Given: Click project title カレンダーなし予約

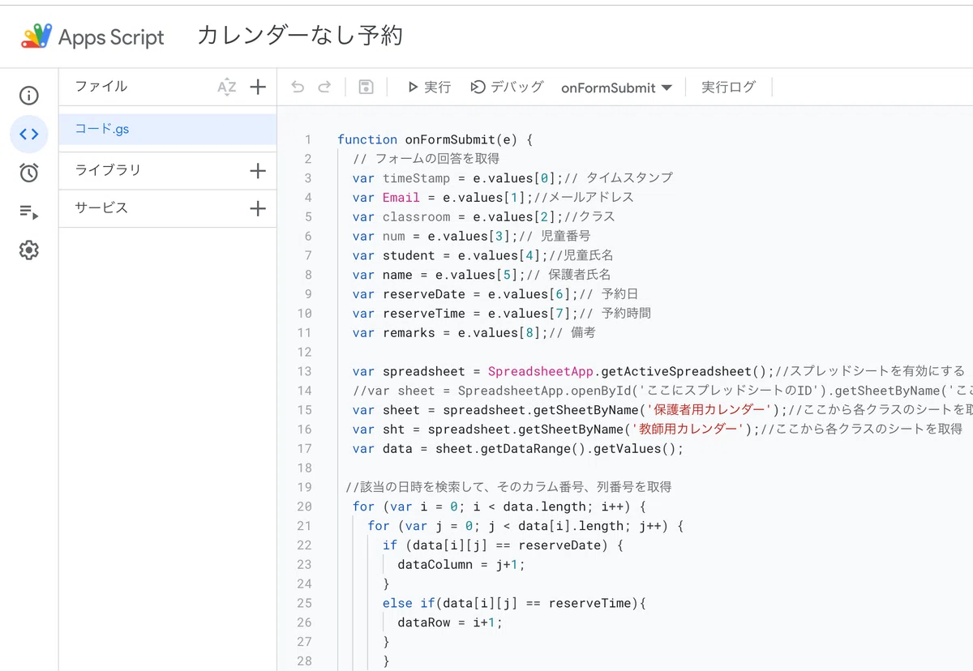Looking at the screenshot, I should click(x=300, y=36).
